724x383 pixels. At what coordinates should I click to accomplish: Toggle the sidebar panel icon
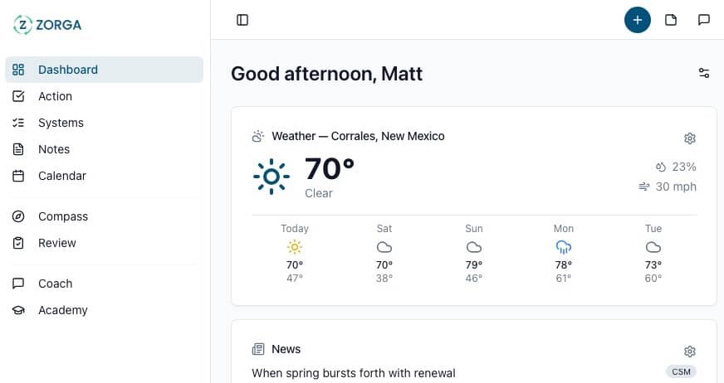(242, 20)
